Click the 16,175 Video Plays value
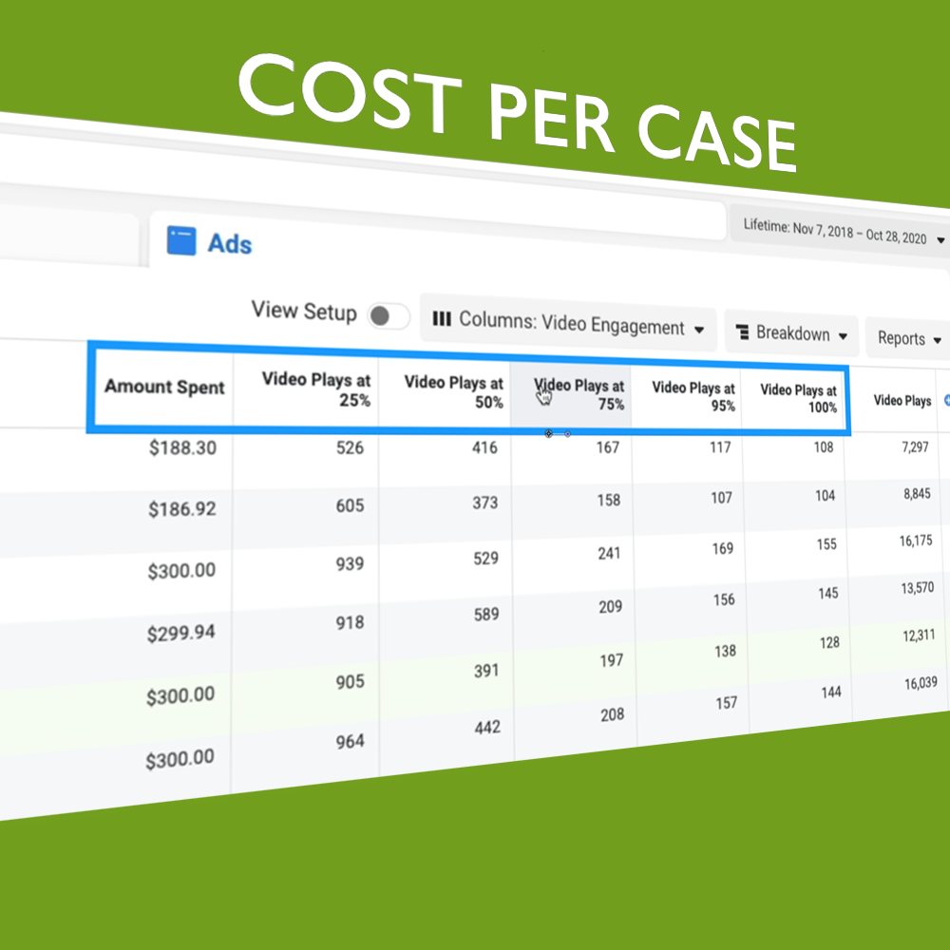 click(x=916, y=541)
